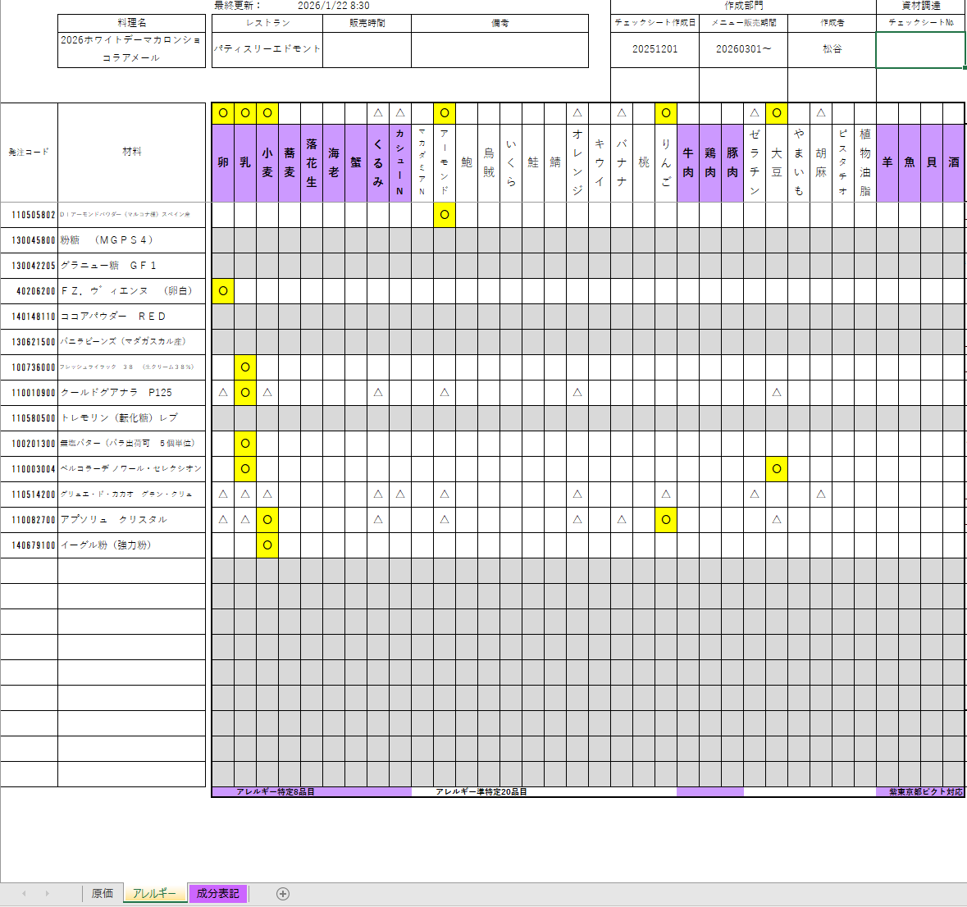
Task: Add a new sheet with plus icon
Action: (x=283, y=894)
